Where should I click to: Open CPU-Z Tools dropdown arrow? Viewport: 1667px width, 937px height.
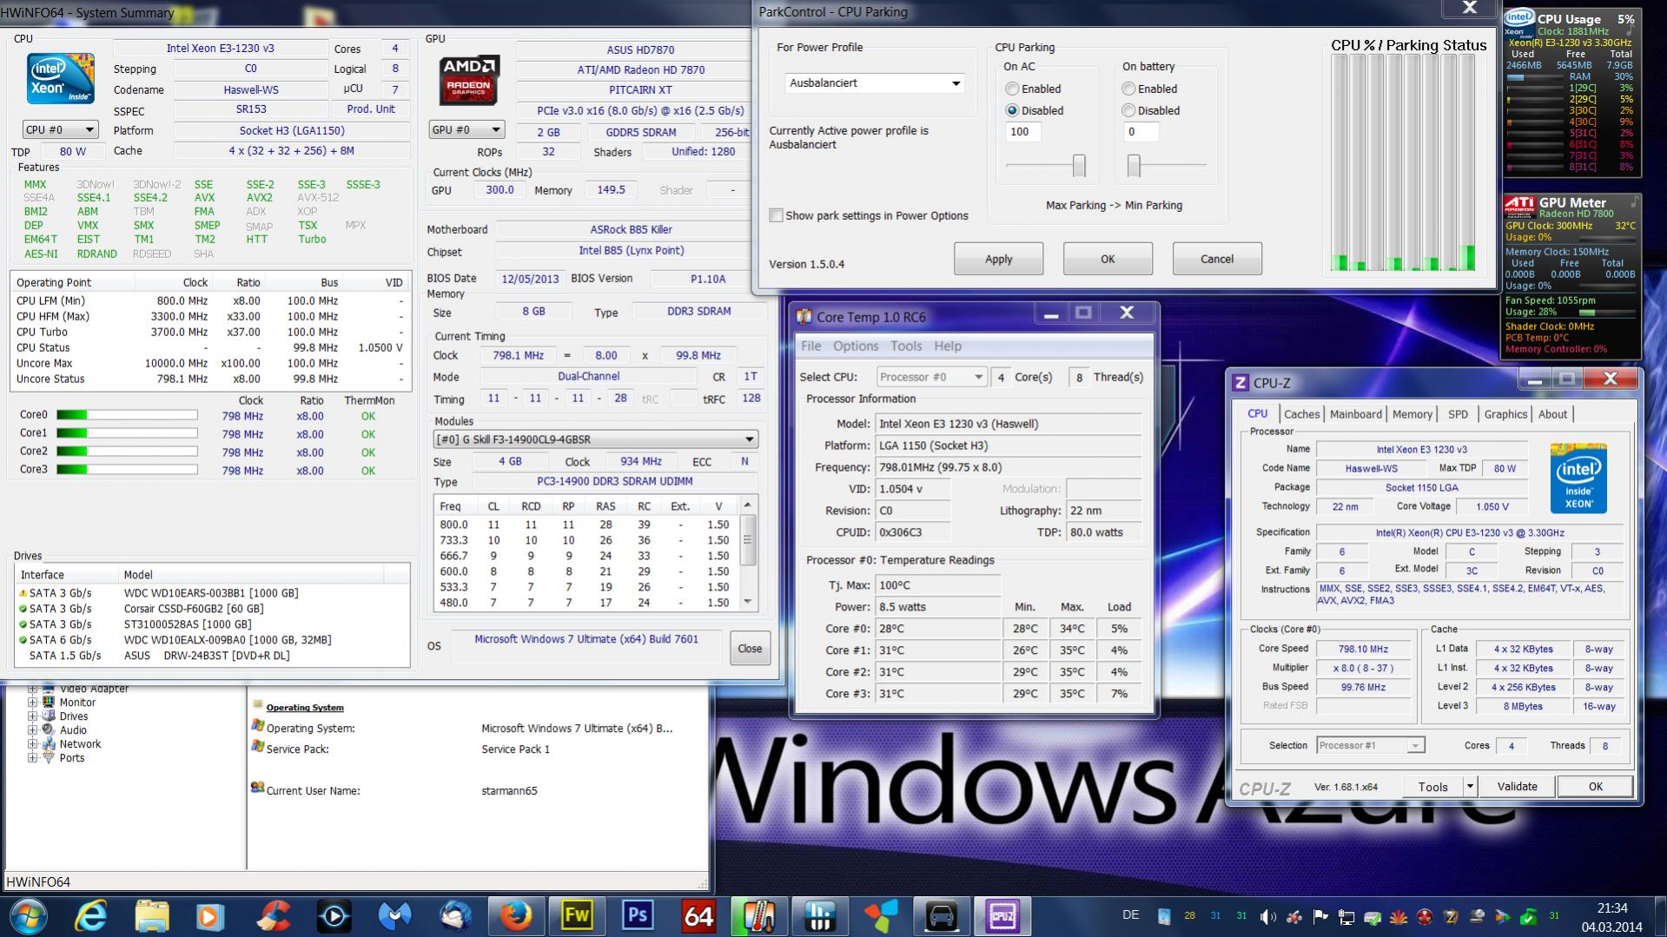click(x=1470, y=786)
